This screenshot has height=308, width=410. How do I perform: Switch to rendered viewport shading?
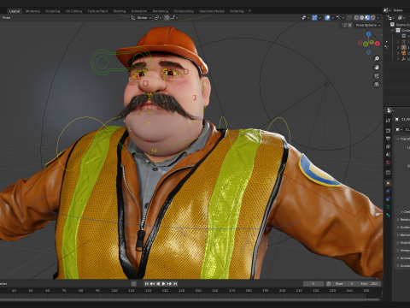[372, 18]
